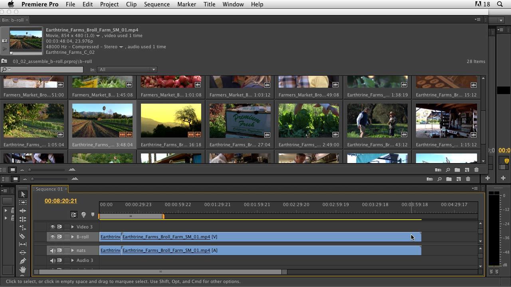Screen dimensions: 511x287
Task: Expand the Video 3 track
Action: click(73, 227)
